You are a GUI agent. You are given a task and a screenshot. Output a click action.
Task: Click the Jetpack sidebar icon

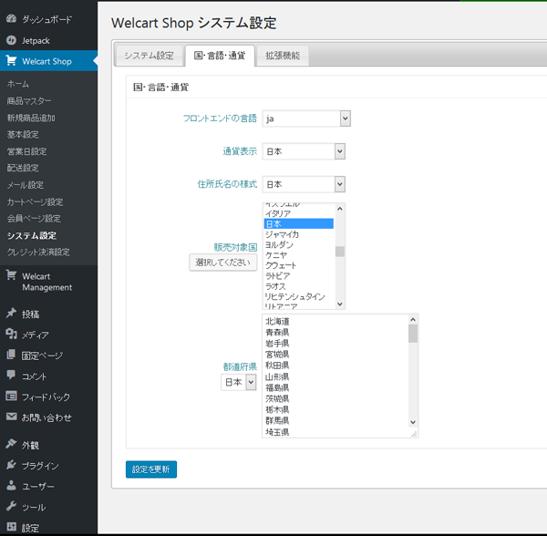11,40
